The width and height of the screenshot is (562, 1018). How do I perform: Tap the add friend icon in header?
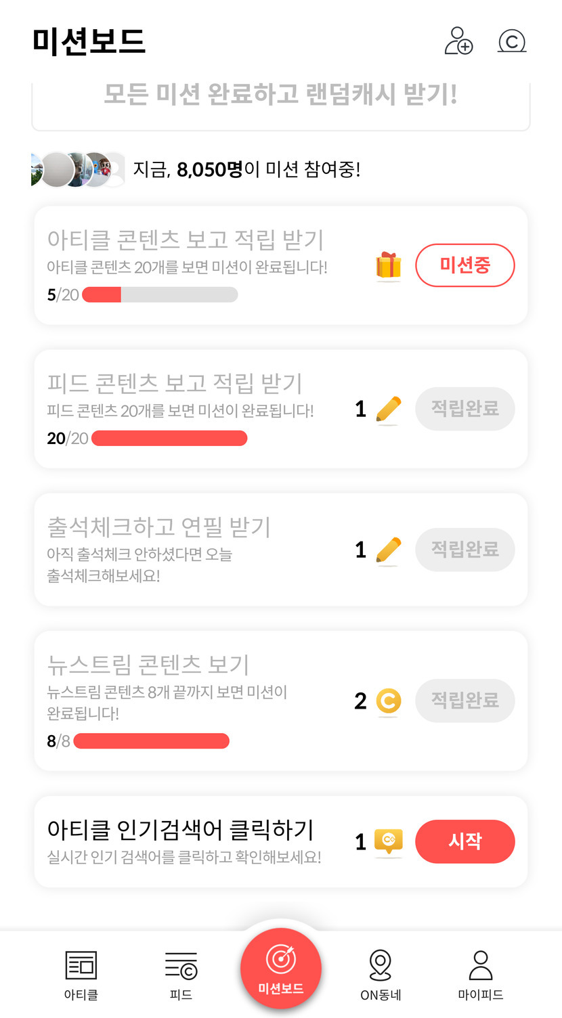[458, 41]
